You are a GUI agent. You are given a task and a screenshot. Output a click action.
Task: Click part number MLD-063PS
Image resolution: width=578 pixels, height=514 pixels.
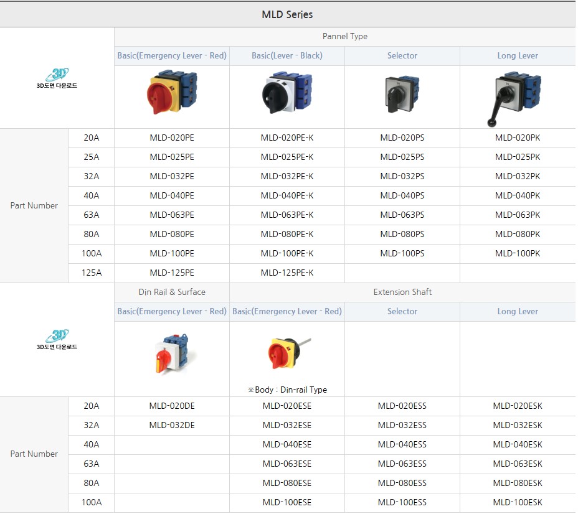[402, 215]
